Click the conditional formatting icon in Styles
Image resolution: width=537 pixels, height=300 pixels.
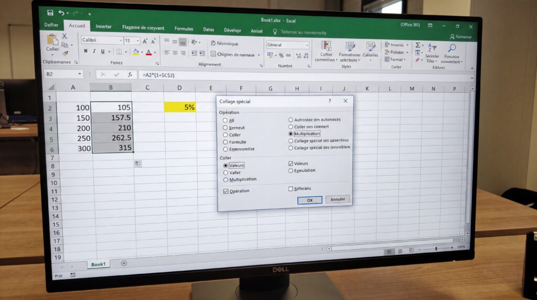click(326, 46)
